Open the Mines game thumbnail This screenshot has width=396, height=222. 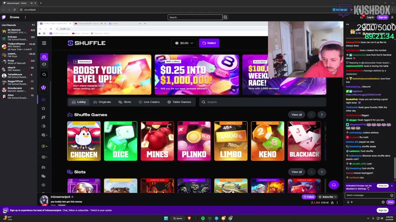coord(157,141)
